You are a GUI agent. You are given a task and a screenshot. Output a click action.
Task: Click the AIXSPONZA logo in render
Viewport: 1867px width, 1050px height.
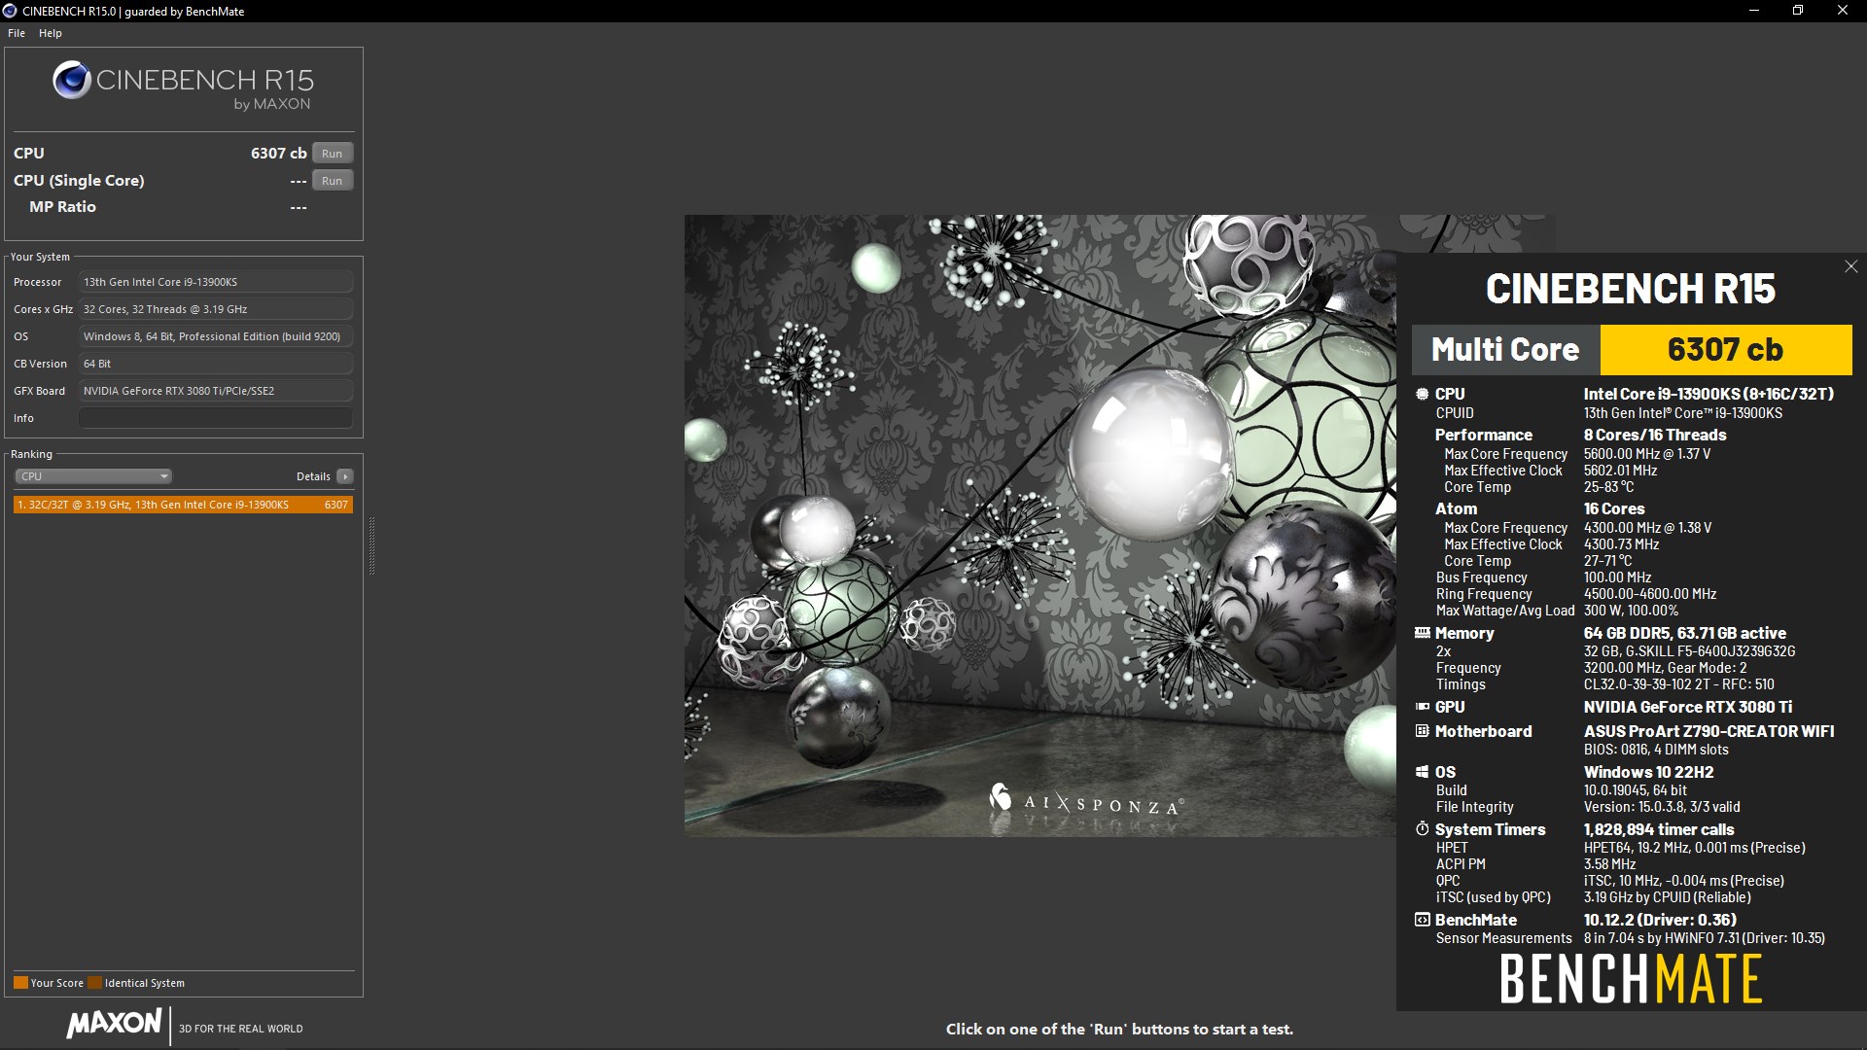coord(1085,802)
